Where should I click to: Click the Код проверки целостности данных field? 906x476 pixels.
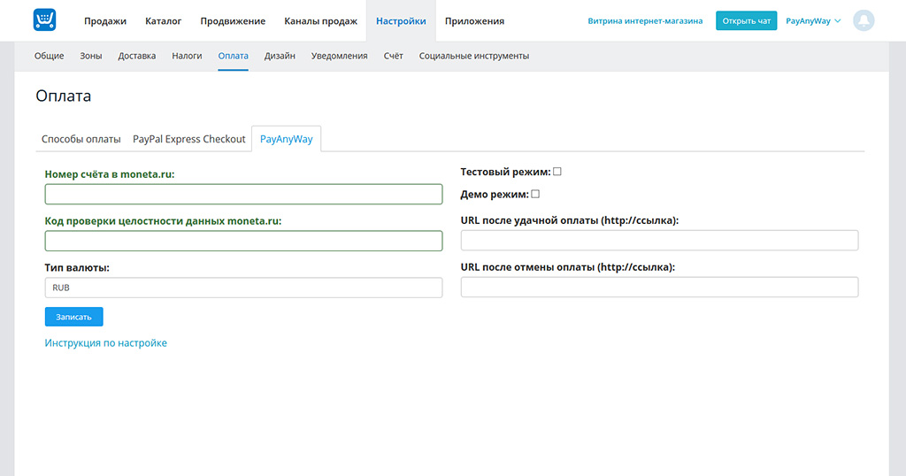(x=244, y=241)
